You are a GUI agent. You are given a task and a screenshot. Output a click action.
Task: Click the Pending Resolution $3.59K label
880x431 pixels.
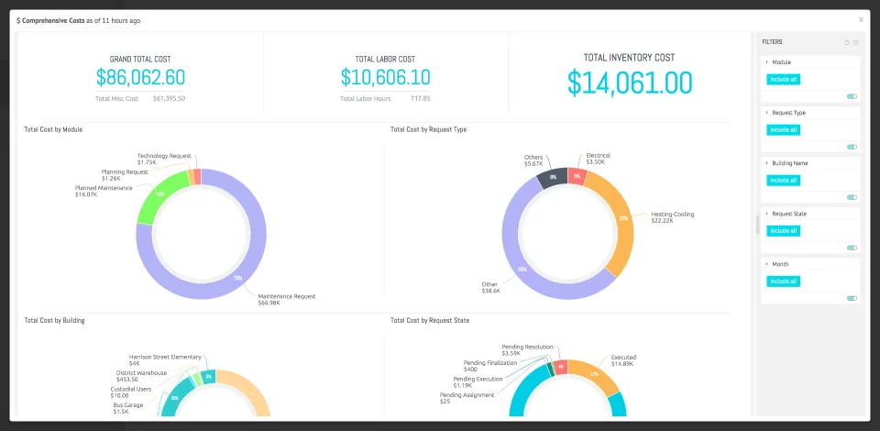[527, 350]
